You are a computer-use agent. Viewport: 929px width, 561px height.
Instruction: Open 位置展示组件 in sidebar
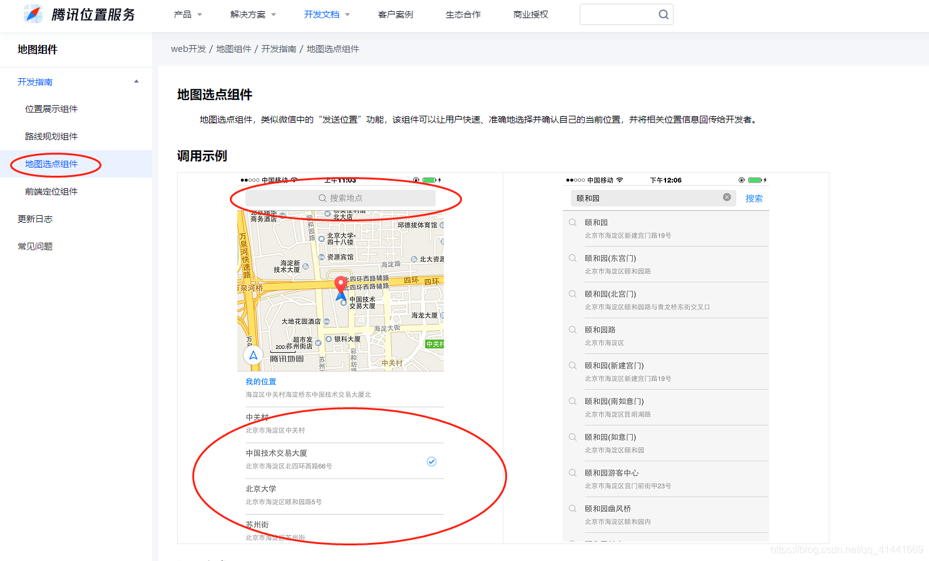click(x=51, y=109)
